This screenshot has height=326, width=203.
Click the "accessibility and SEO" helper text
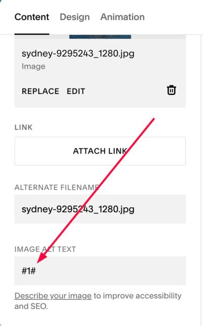[98, 301]
